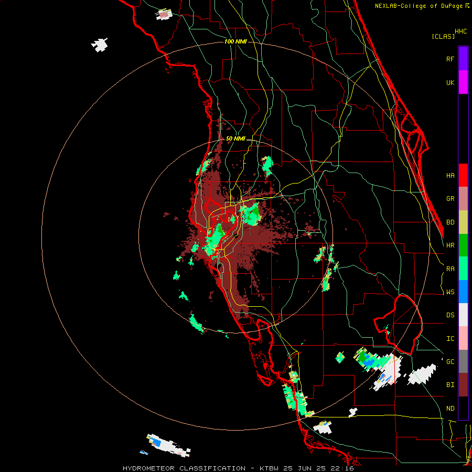Click the "HR" legend label
472x472 pixels.
450,245
